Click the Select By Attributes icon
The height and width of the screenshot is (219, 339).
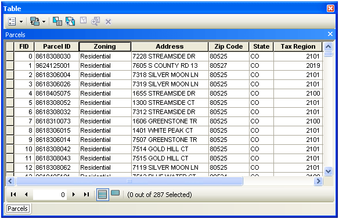click(x=57, y=21)
